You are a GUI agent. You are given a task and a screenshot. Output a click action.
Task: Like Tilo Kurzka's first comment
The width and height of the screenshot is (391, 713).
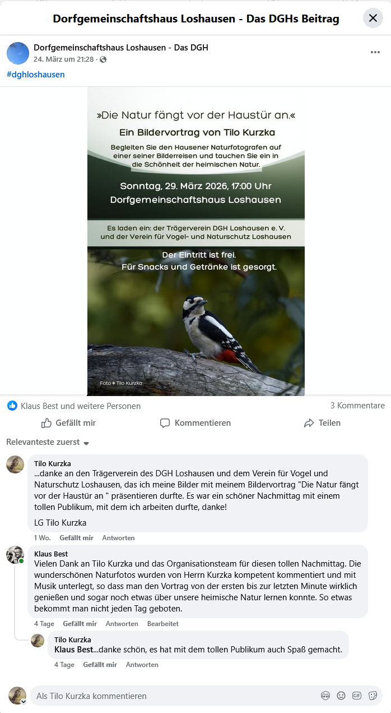(x=76, y=538)
